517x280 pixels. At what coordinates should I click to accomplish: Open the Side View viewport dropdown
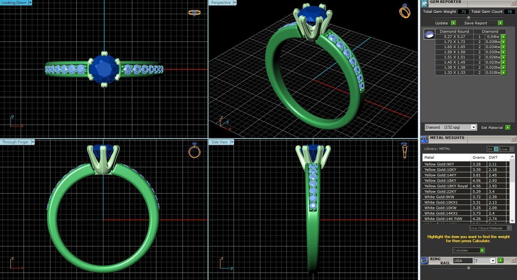point(232,142)
